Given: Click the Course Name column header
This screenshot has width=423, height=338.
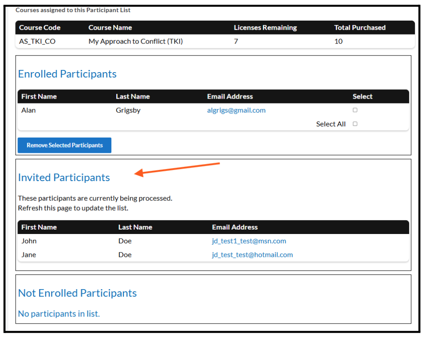Looking at the screenshot, I should pos(110,28).
